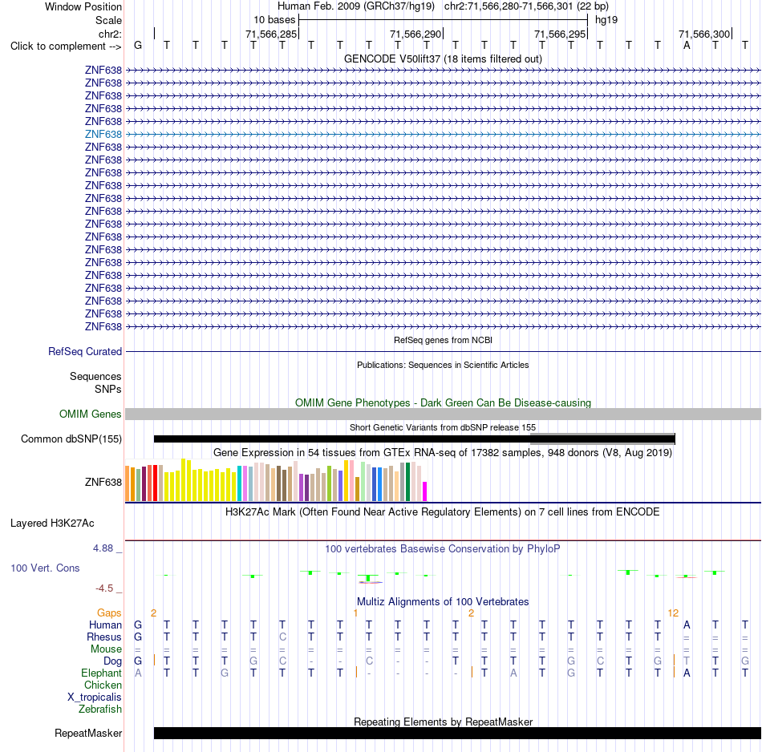Click the H3K27Ac Mark track title
This screenshot has height=752, width=762.
tap(442, 511)
